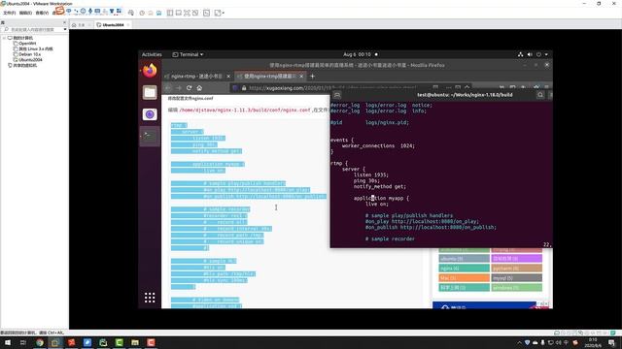
Task: Click mysql tag in blog sidebar
Action: 516,278
